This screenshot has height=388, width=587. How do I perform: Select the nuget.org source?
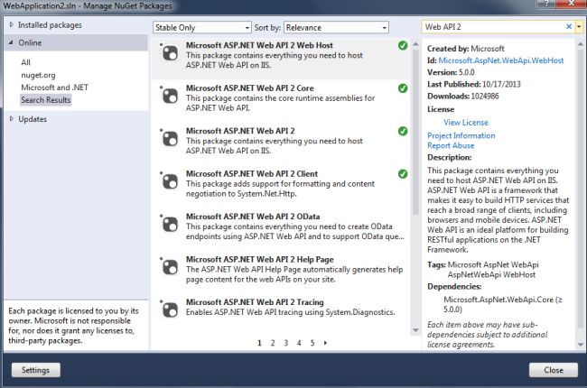[x=38, y=75]
